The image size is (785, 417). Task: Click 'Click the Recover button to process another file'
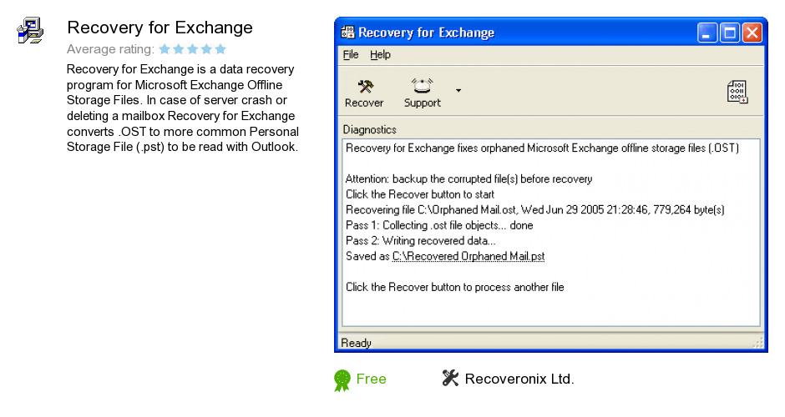click(x=454, y=288)
